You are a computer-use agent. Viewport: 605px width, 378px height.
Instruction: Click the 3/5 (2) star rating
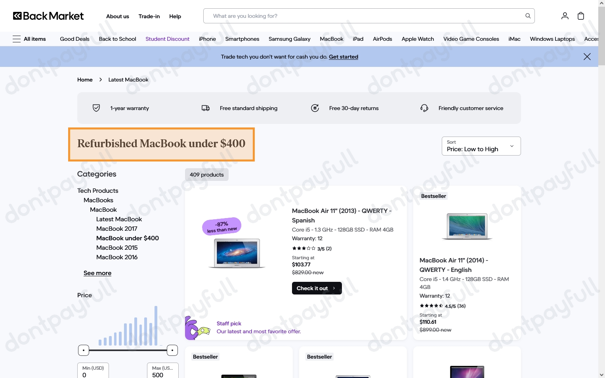point(312,249)
